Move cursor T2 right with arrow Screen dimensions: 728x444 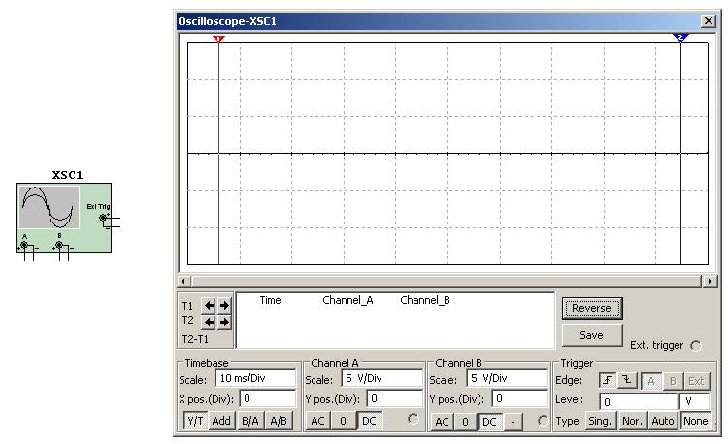(224, 322)
